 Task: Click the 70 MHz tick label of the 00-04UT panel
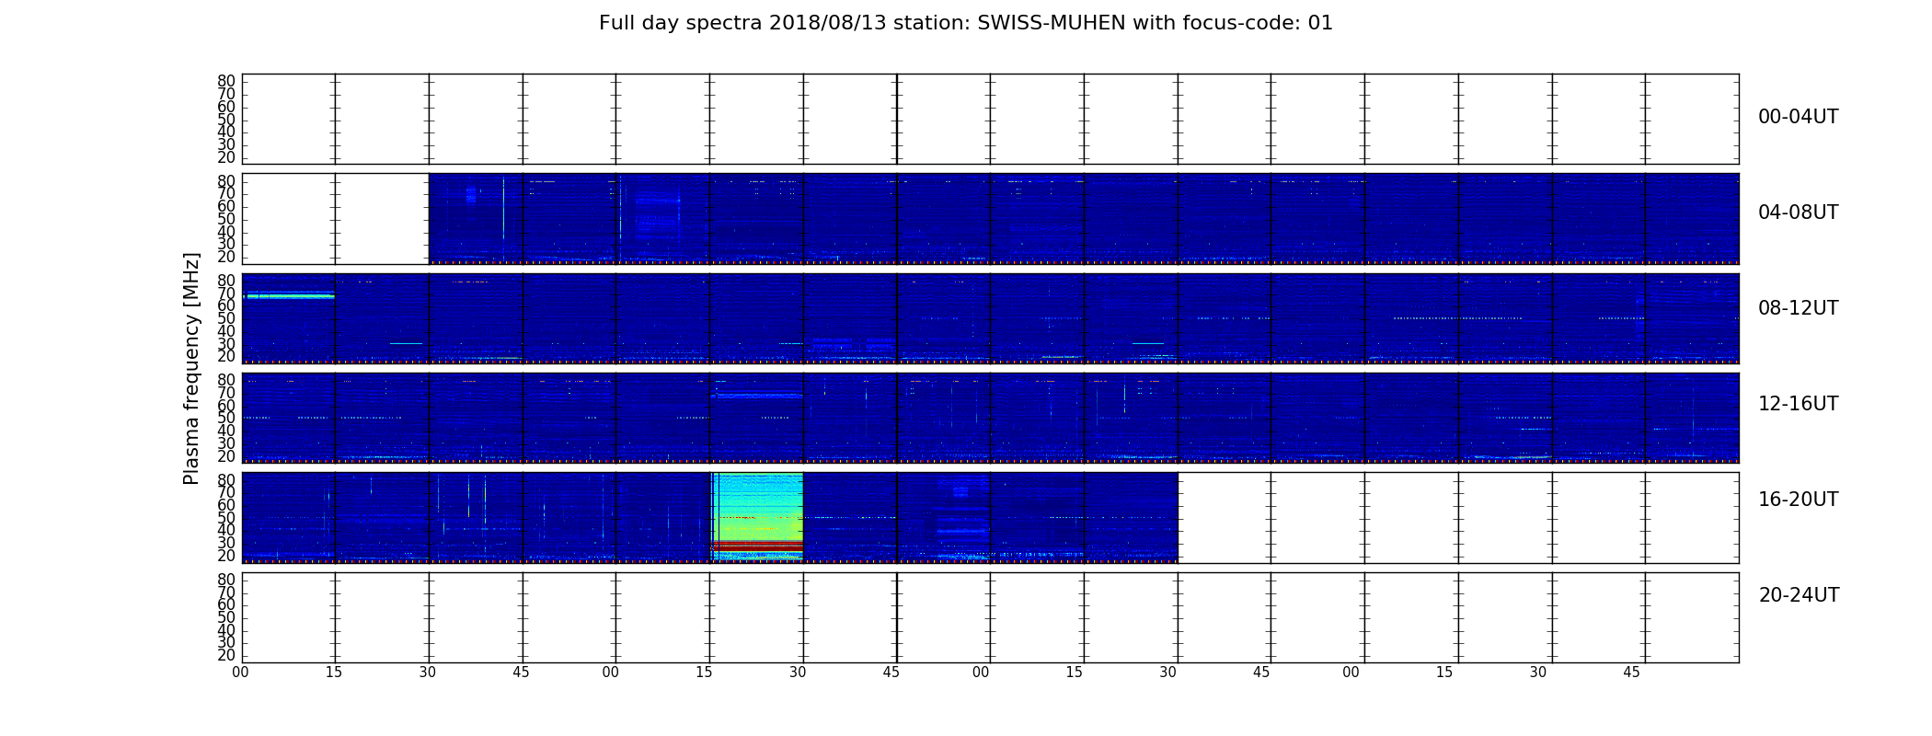pos(226,94)
